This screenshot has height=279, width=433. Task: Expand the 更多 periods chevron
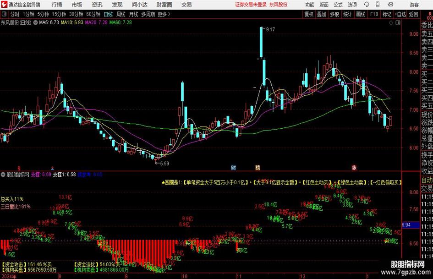pyautogui.click(x=164, y=14)
